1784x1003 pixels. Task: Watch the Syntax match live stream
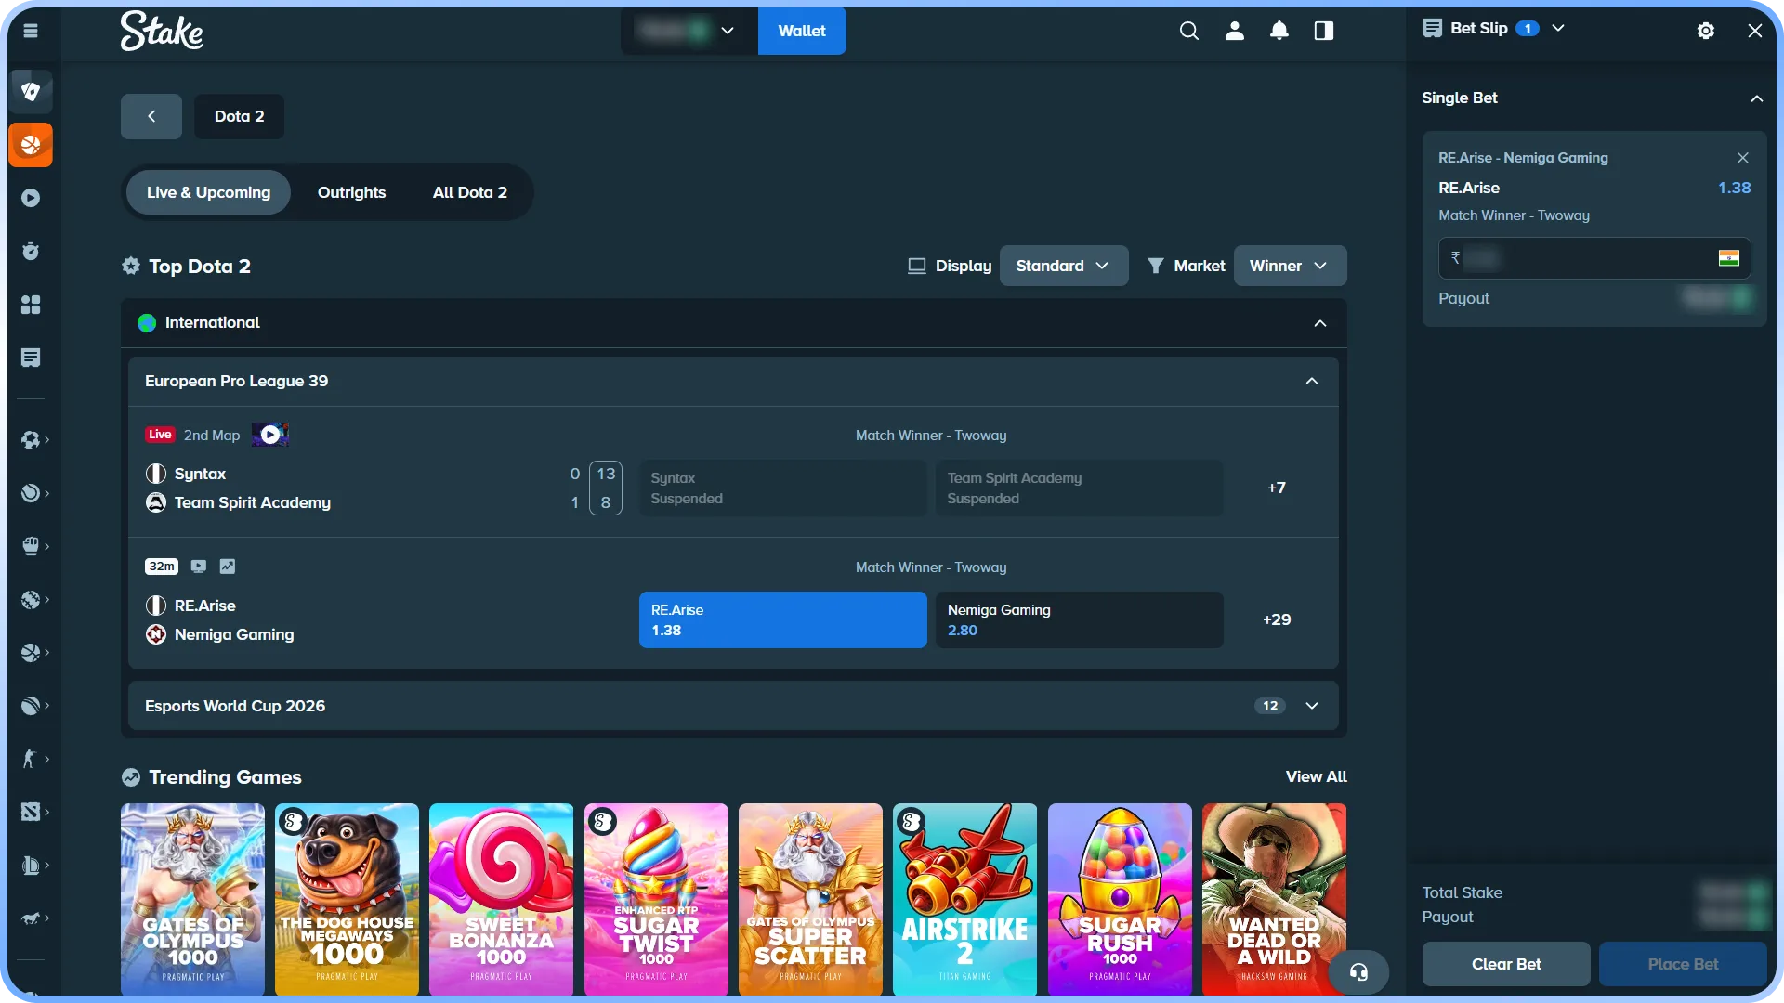[x=270, y=435]
